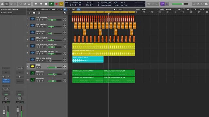The image size is (209, 117).
Task: Click the add new track plus button
Action: click(29, 13)
